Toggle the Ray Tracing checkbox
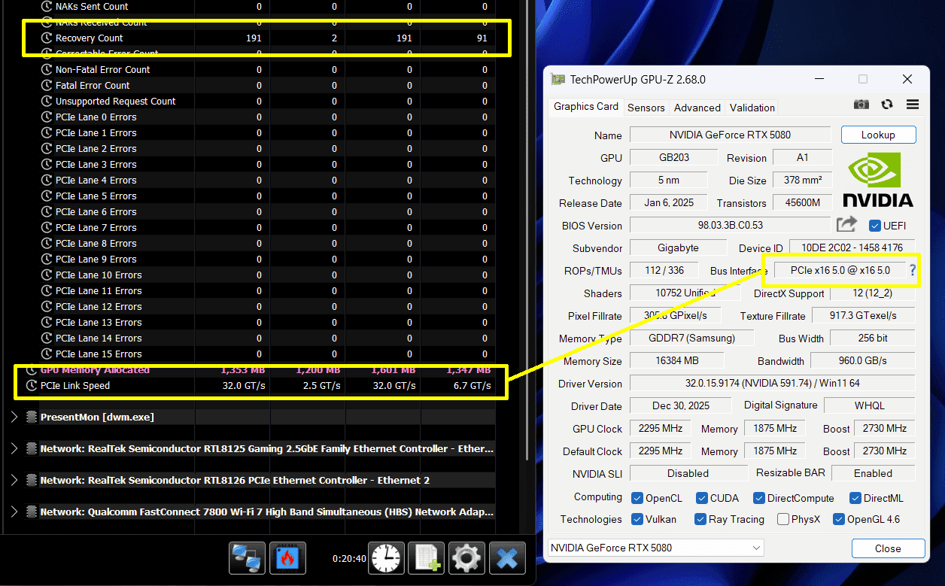Image resolution: width=945 pixels, height=586 pixels. pyautogui.click(x=700, y=519)
